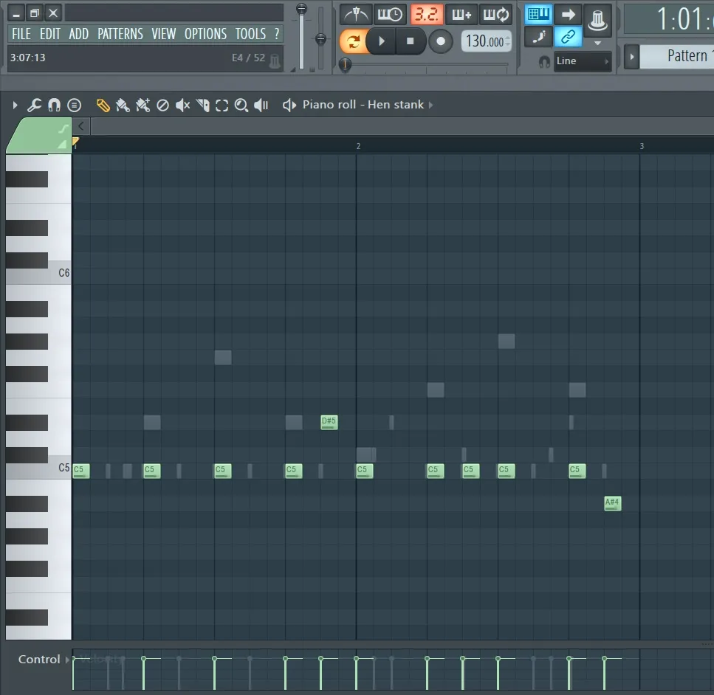This screenshot has width=714, height=695.
Task: Toggle typing keyboard to piano icon
Action: 538,14
